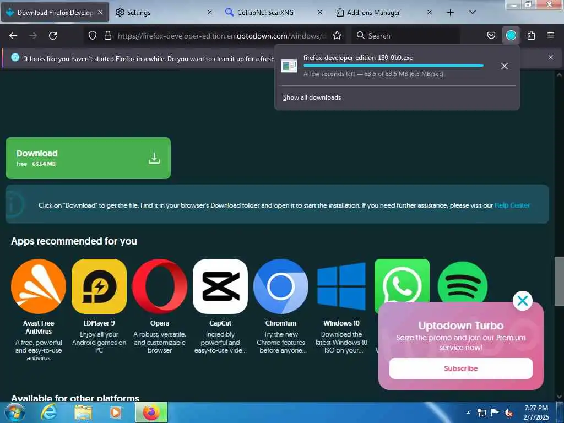This screenshot has width=564, height=423.
Task: Open the Chromium app icon
Action: point(280,286)
